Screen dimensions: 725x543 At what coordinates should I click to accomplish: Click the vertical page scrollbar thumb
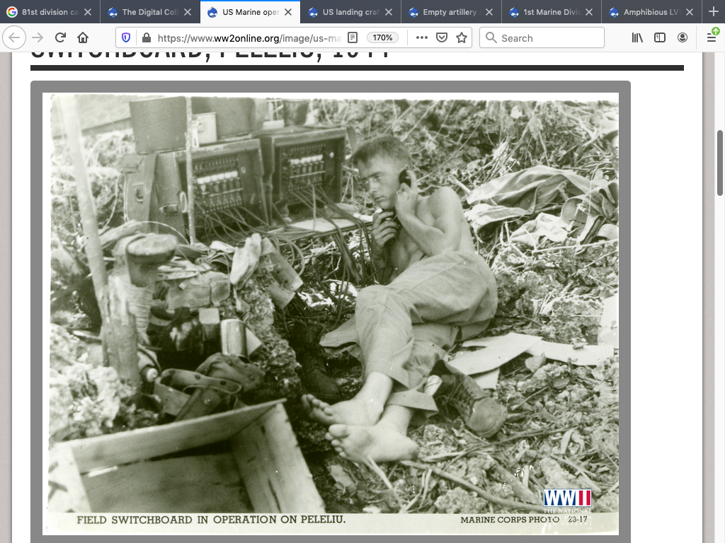click(x=720, y=163)
